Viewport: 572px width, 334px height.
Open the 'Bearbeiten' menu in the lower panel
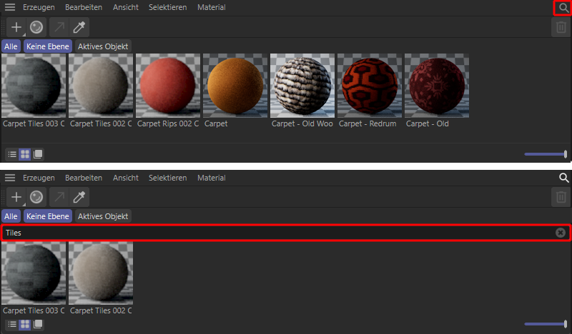click(x=83, y=178)
